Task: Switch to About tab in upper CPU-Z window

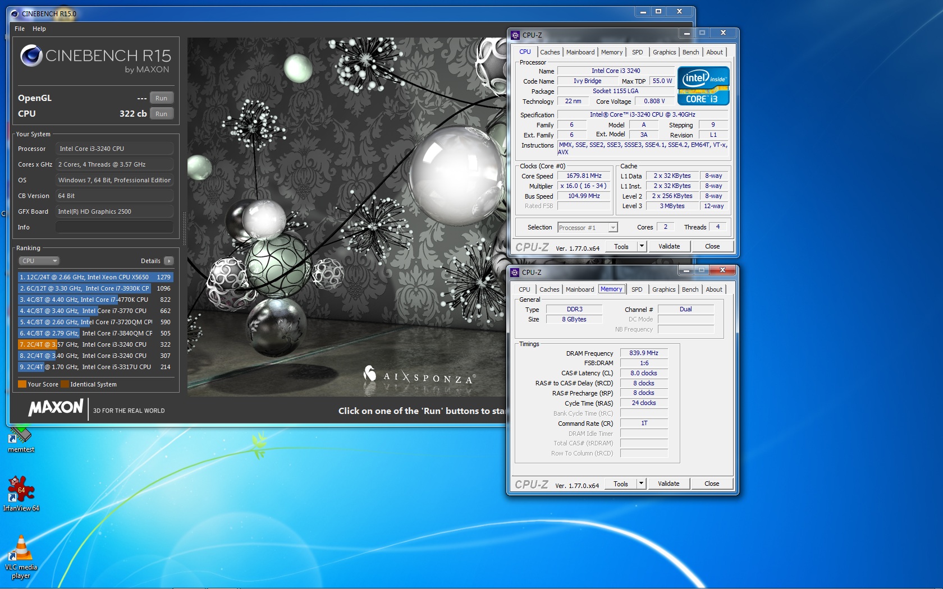Action: click(x=715, y=52)
